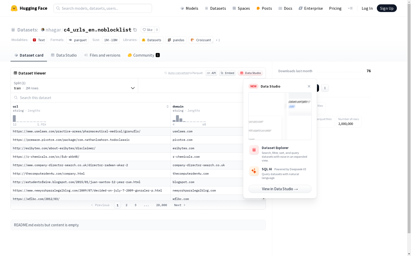Click the Log In link

[367, 8]
